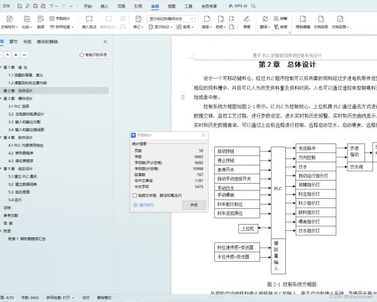Switch to 书签 tab in navigation pane
The height and width of the screenshot is (302, 377).
[x=27, y=42]
